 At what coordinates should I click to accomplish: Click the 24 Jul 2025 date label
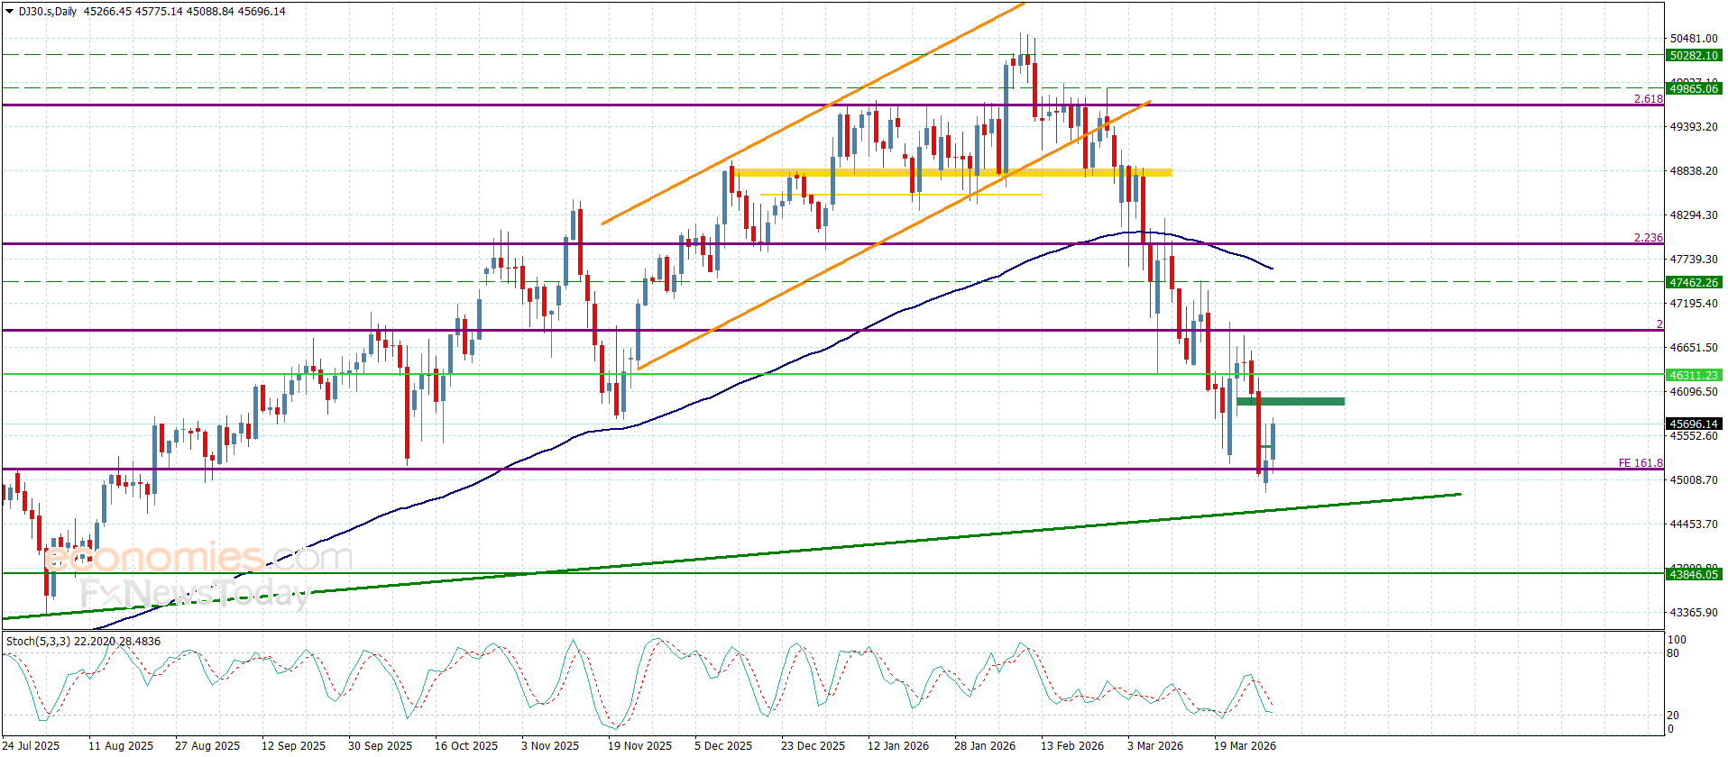click(x=32, y=745)
